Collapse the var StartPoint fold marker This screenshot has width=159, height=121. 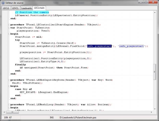(x=9, y=28)
